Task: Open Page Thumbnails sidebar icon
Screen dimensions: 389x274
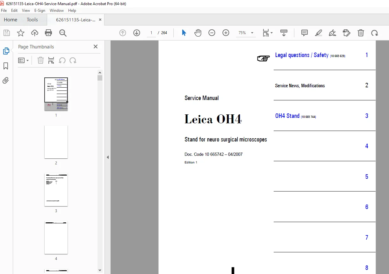Action: [6, 51]
